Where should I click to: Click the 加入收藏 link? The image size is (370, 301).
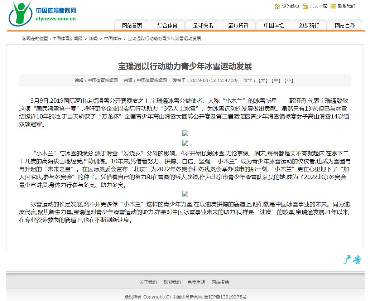[318, 6]
